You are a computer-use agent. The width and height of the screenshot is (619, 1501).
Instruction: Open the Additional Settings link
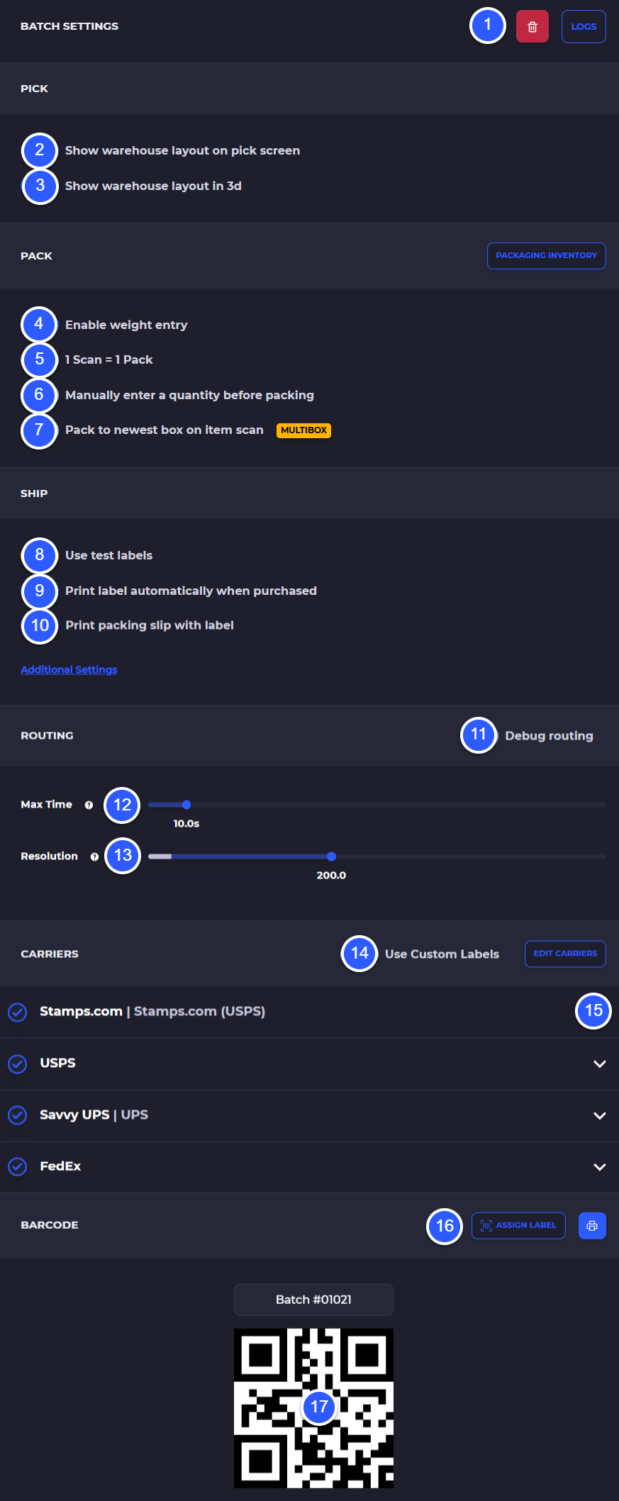pyautogui.click(x=69, y=669)
